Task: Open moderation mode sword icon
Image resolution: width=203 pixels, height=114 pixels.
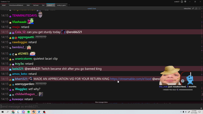Action: 193,9
